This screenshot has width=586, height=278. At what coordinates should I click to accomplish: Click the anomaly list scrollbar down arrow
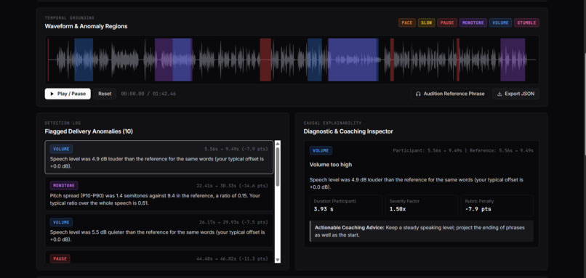tap(277, 260)
